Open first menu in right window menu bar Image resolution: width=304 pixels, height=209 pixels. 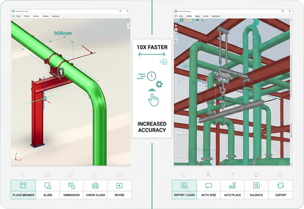(x=180, y=16)
